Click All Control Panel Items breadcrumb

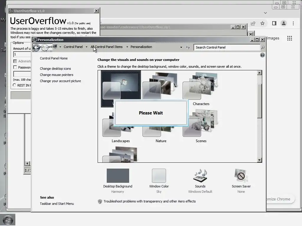pyautogui.click(x=106, y=47)
